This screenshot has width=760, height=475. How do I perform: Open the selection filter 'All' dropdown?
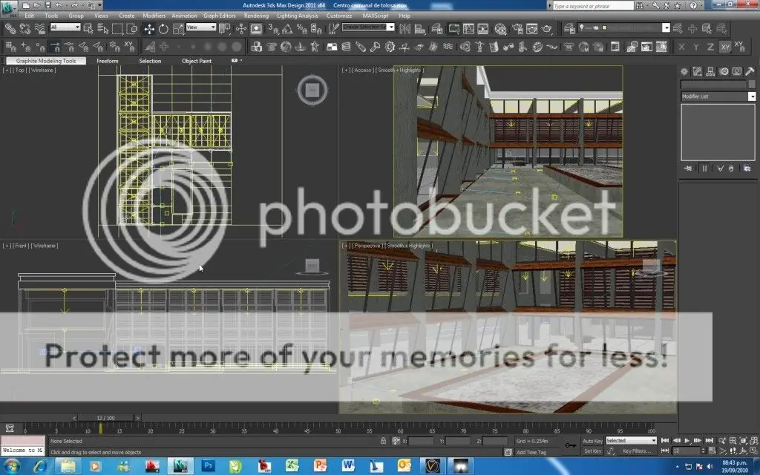tap(65, 27)
